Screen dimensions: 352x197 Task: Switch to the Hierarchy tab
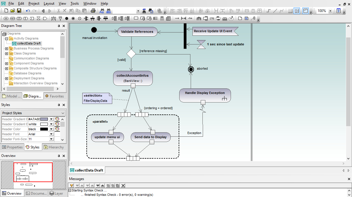(54, 147)
